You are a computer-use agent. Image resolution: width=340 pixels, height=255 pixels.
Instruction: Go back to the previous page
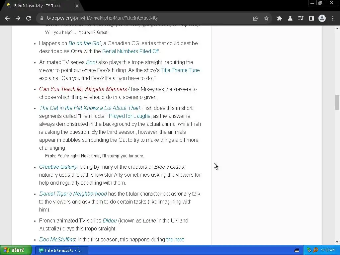[7, 18]
